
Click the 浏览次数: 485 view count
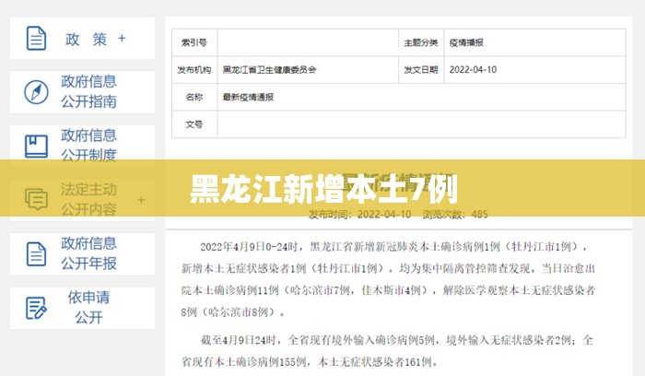(455, 215)
